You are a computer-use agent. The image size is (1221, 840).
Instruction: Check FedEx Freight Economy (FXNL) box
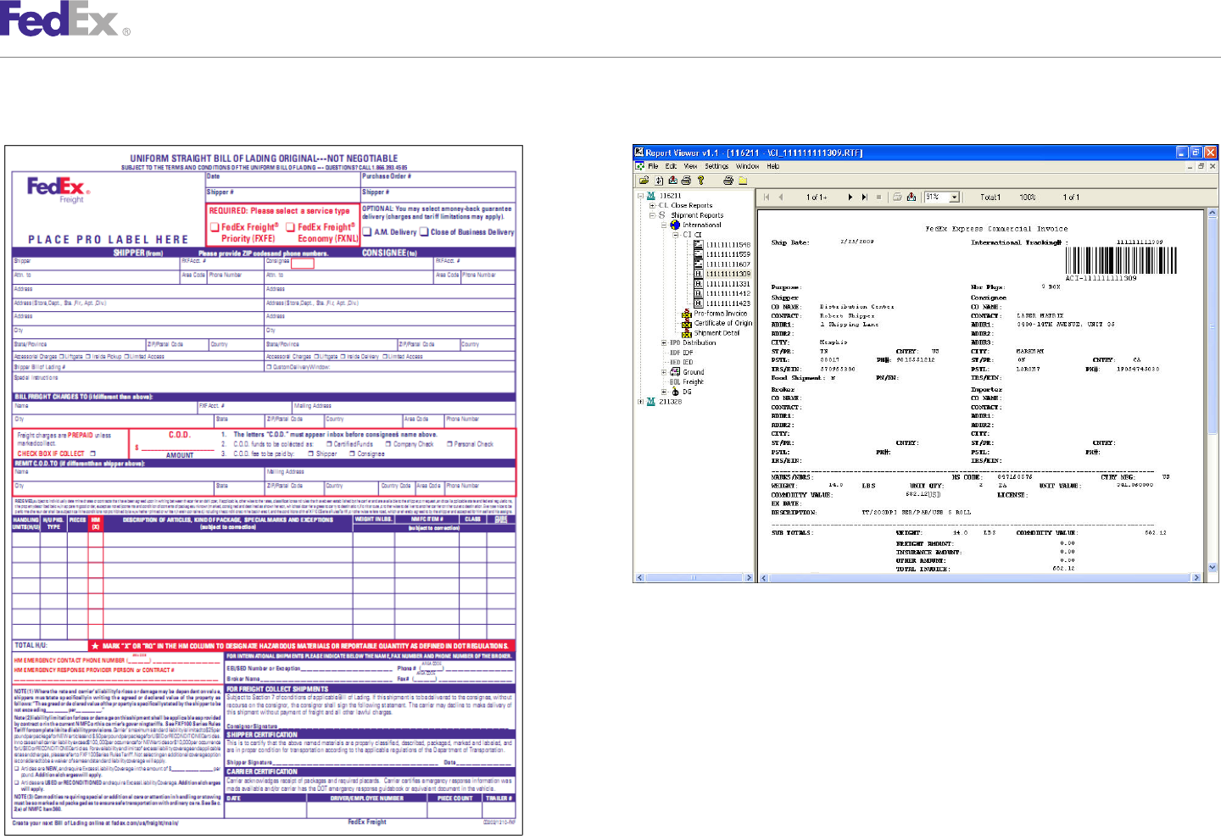click(x=290, y=227)
